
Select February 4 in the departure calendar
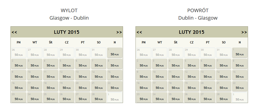coord(51,64)
